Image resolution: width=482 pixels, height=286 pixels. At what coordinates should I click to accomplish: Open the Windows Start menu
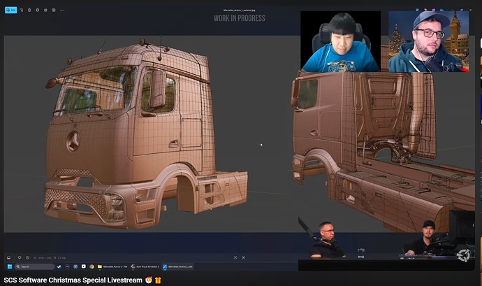click(10, 266)
